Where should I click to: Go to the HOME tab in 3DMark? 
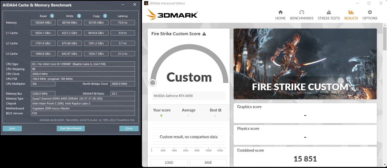280,15
